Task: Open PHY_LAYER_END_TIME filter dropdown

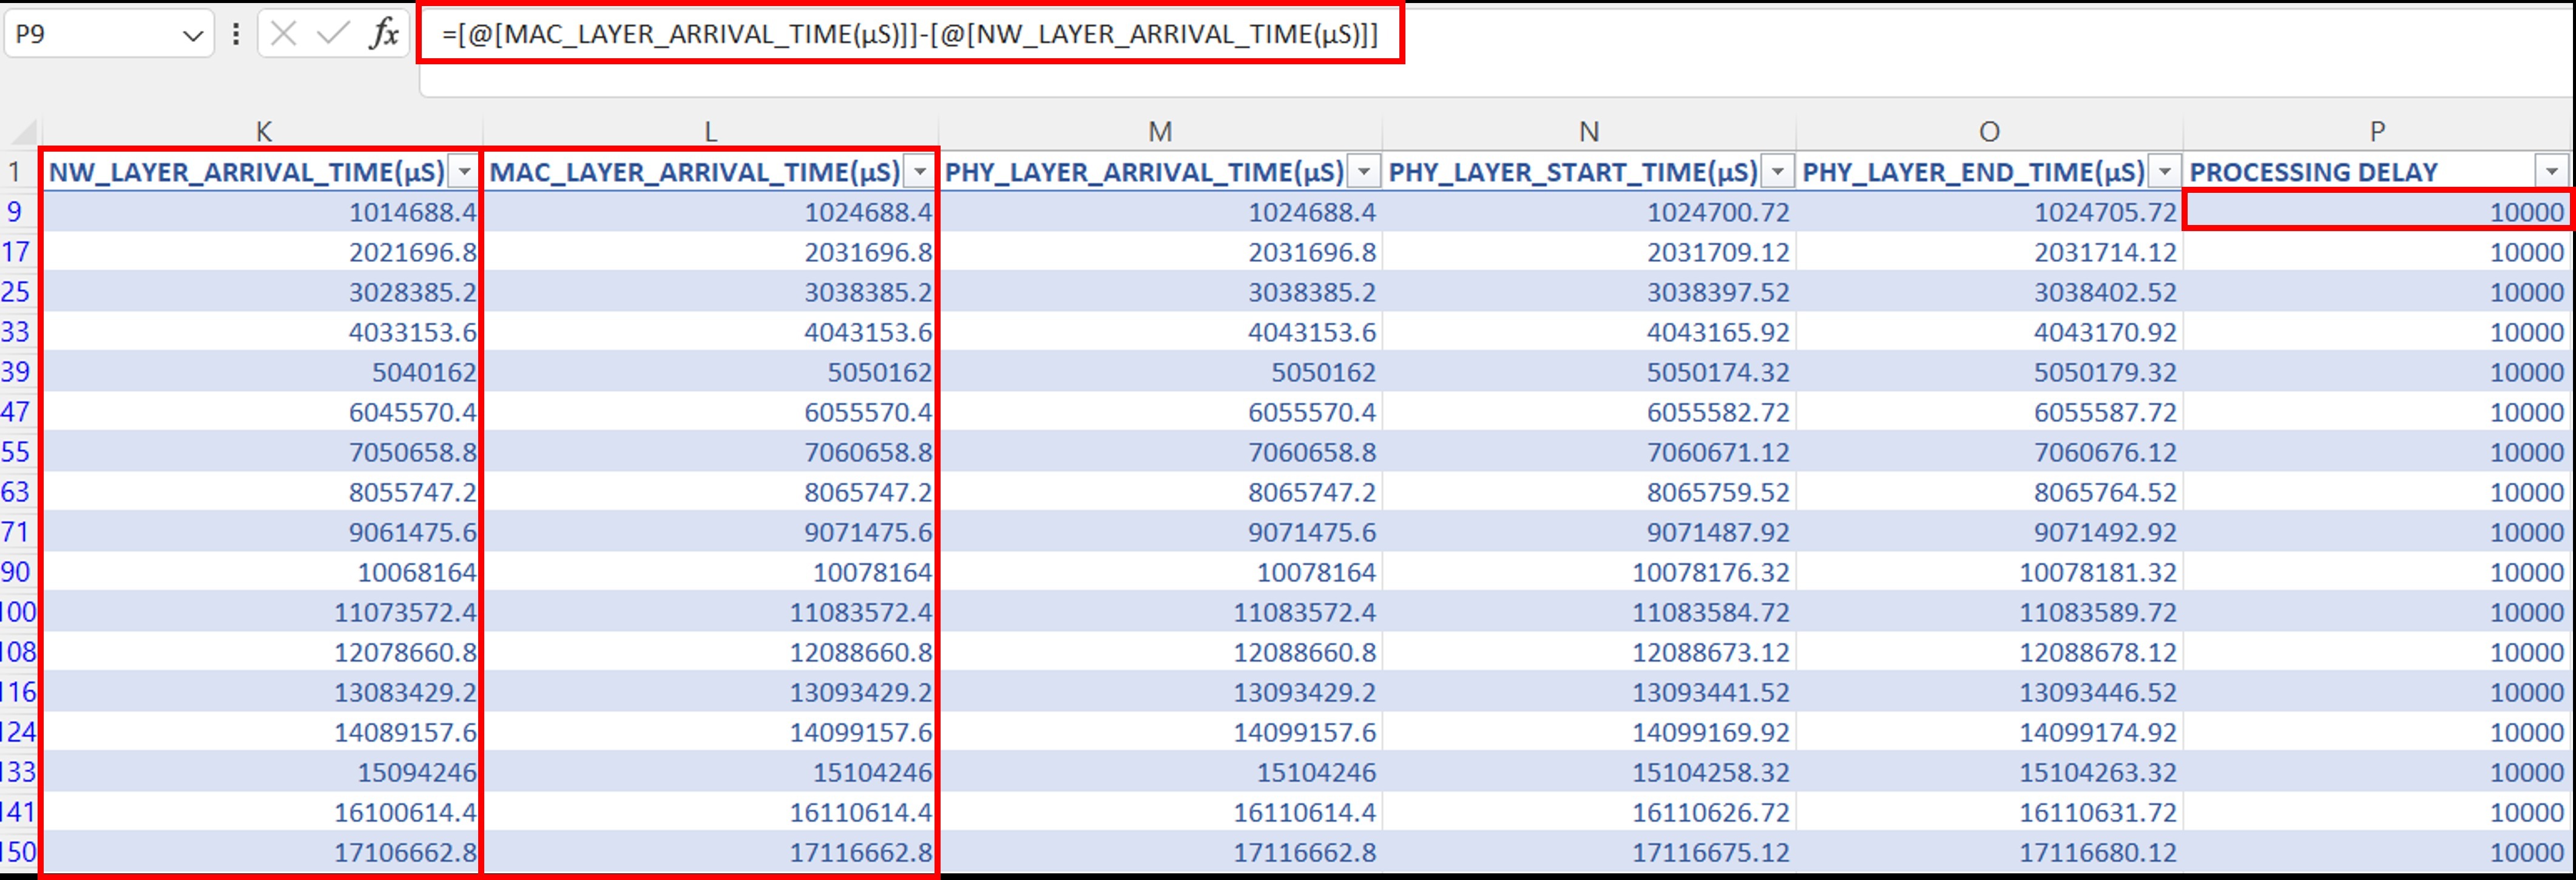Action: (x=2164, y=172)
